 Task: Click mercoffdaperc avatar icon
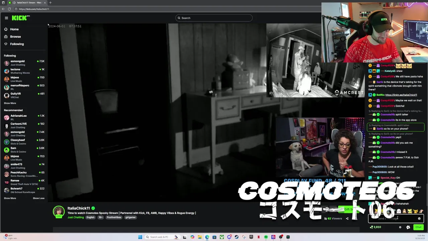[7, 87]
